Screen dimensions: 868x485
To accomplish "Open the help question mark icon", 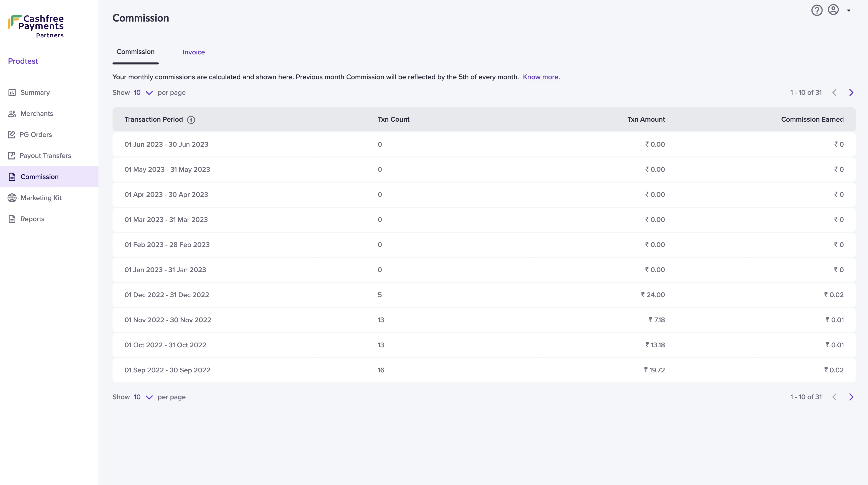I will (x=817, y=11).
